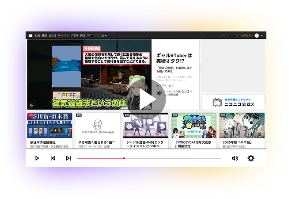Screen dimensions: 292x199
Task: Click the 動画 badge on MMD ranking card
Action: 127,115
